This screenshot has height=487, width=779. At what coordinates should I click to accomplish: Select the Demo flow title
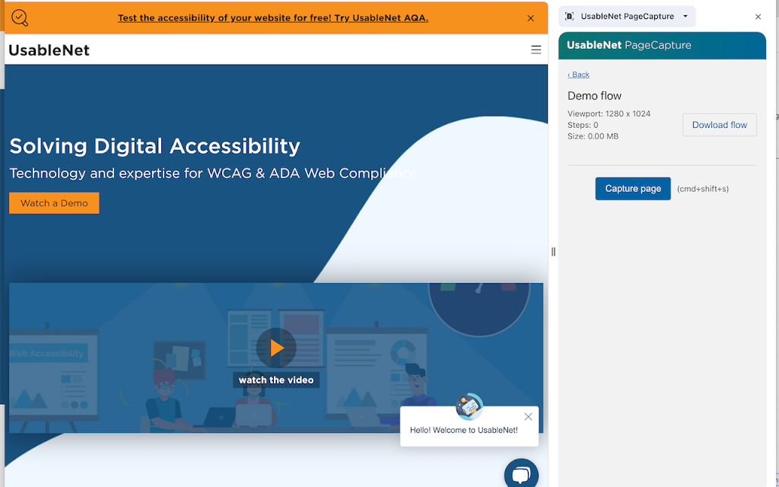(x=594, y=96)
